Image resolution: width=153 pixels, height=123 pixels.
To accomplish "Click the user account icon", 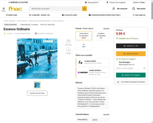I will [114, 9].
